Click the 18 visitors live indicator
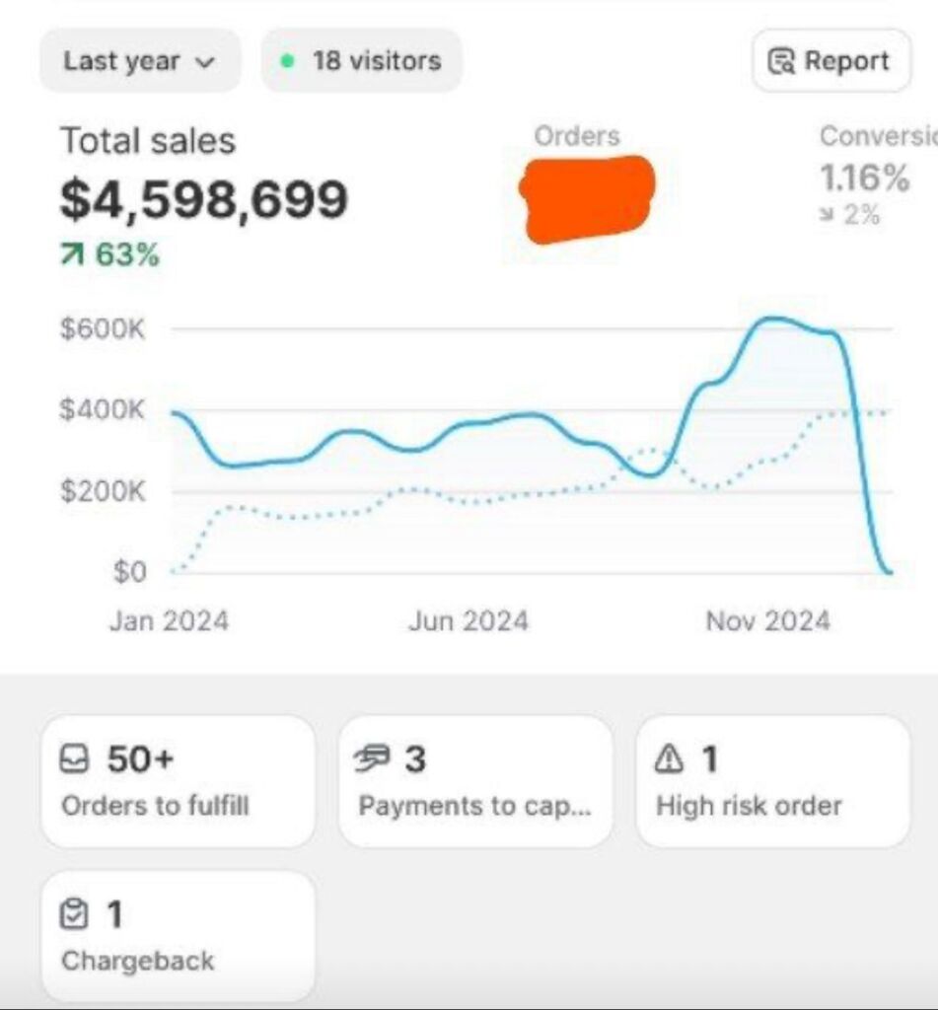 coord(361,61)
